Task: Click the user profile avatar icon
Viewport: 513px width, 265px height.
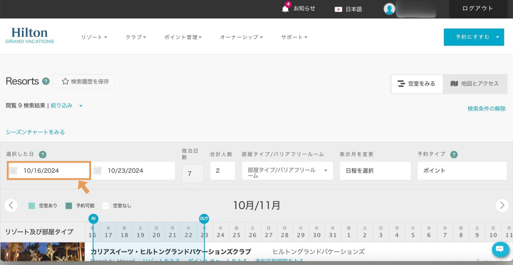Action: coord(389,9)
